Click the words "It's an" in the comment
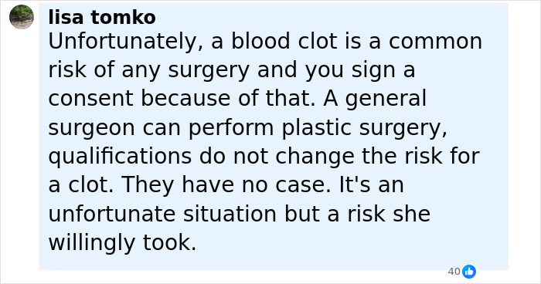 tap(372, 185)
